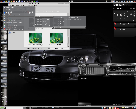The width and height of the screenshot is (136, 109).
Task: Click the red pushpin on the first note
Action: [115, 23]
